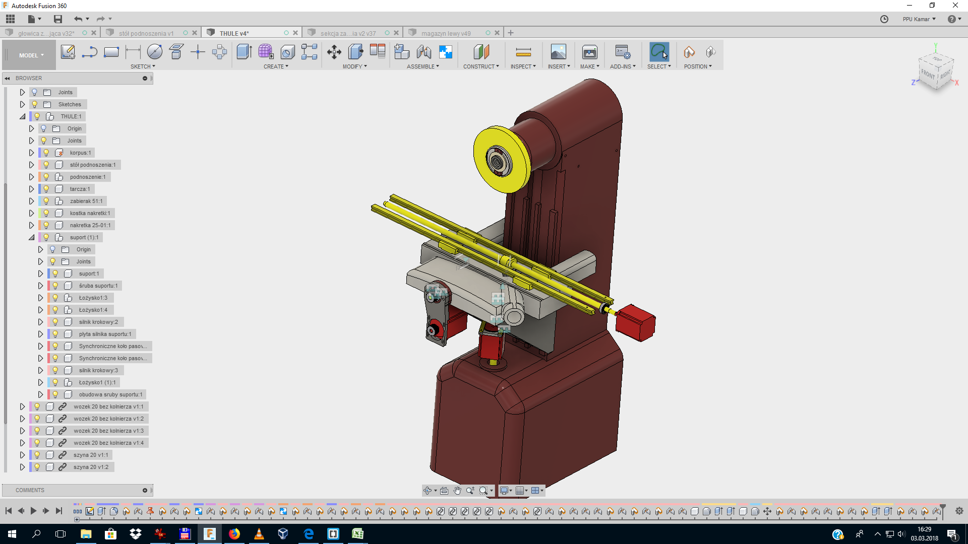Click the Insert Decal image icon
968x544 pixels.
[559, 52]
